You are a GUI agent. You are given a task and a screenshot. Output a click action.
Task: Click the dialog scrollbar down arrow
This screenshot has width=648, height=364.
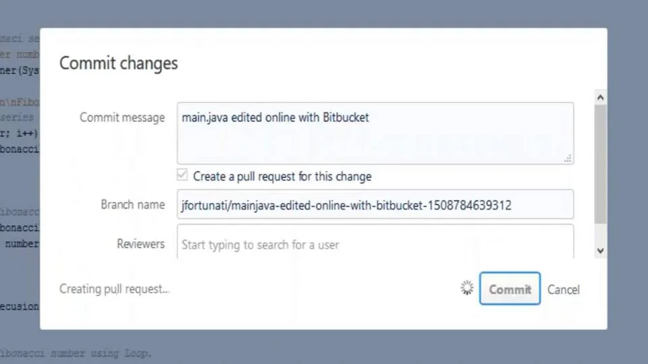click(x=600, y=250)
